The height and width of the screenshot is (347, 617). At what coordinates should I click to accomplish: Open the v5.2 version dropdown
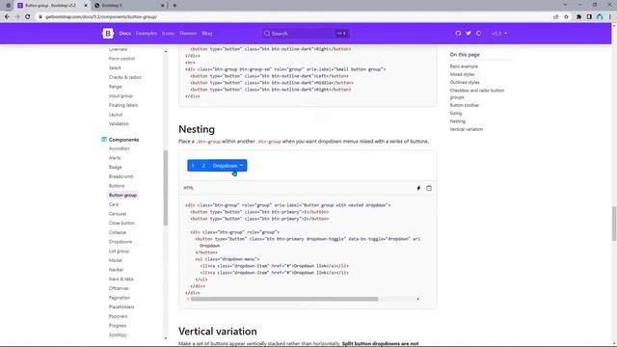tap(499, 34)
